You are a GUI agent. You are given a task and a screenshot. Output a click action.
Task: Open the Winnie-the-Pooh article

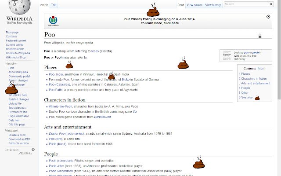[x=61, y=106]
